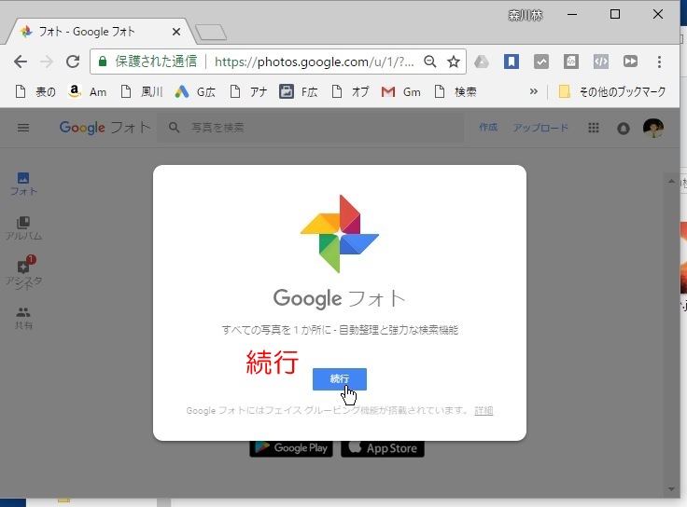Image resolution: width=687 pixels, height=507 pixels.
Task: Click the address bar URL
Action: [x=314, y=62]
